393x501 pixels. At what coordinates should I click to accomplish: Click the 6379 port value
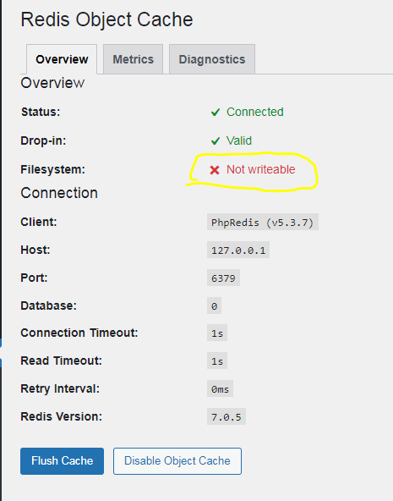point(223,278)
